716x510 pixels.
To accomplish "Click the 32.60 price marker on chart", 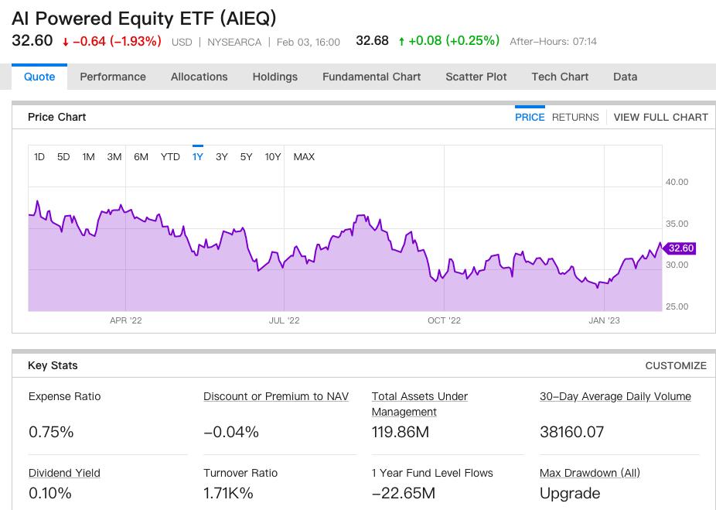I will click(x=680, y=248).
